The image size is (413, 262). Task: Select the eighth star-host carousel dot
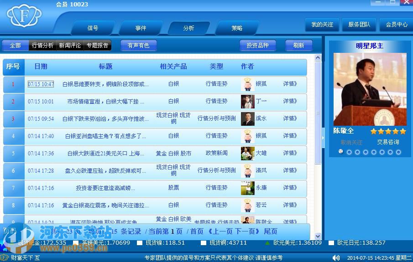point(398,152)
